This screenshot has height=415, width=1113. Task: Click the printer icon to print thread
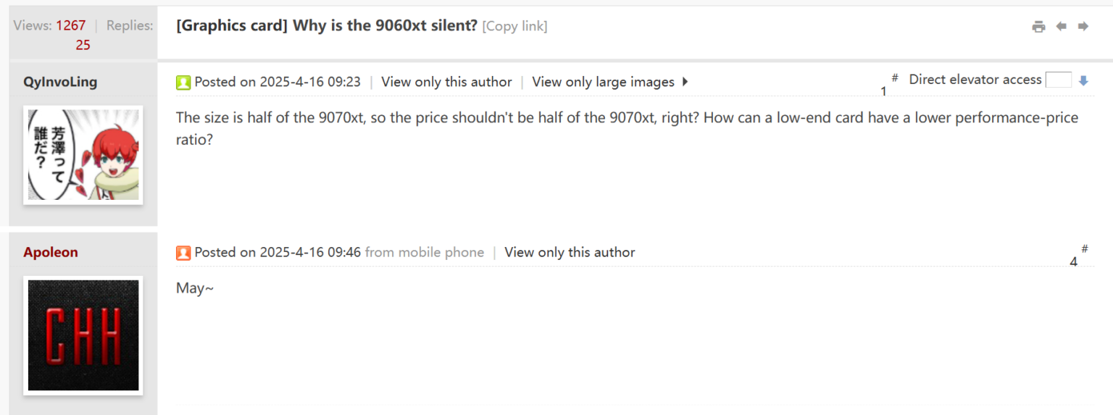pyautogui.click(x=1038, y=27)
